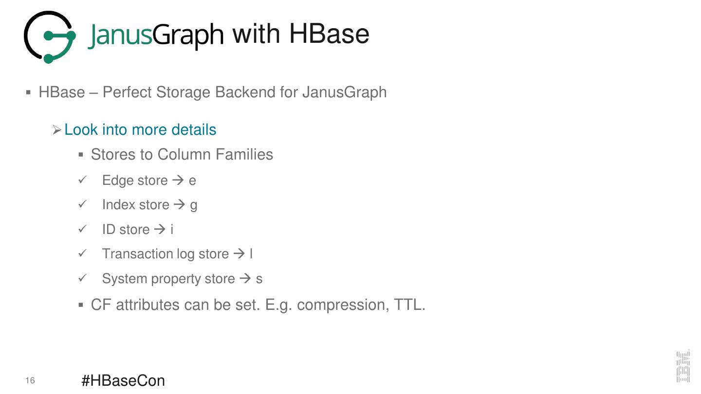The image size is (701, 394).
Task: Click the #HBaseCon hashtag footer
Action: [x=123, y=380]
